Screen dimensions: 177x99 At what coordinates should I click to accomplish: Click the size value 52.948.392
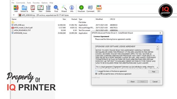coord(62,25)
